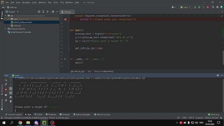Open IDE settings gear in the top toolbar
224x126 pixels.
coord(217,7)
